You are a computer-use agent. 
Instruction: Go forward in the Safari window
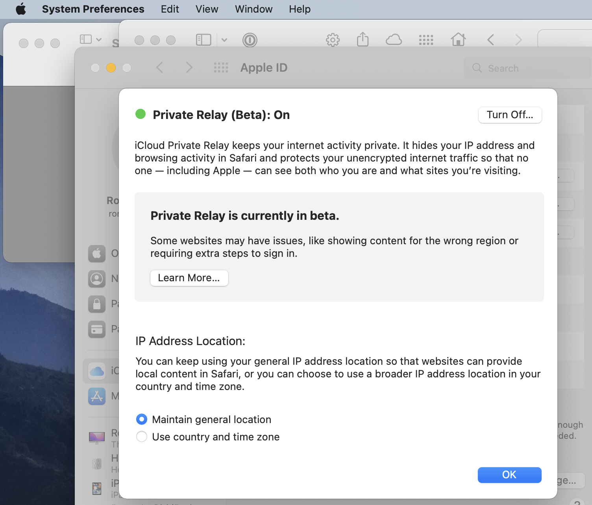(519, 40)
